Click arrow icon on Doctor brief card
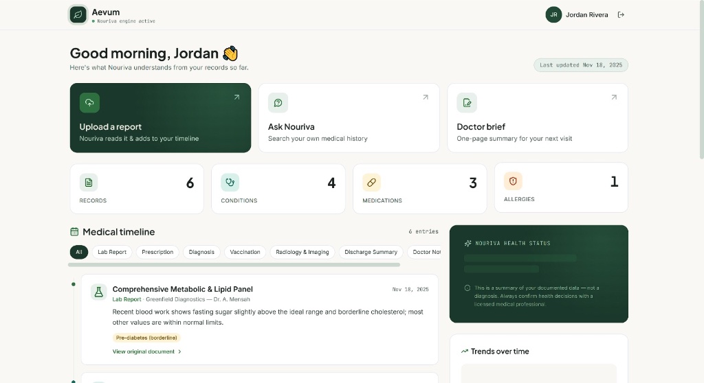704x383 pixels. click(x=614, y=97)
